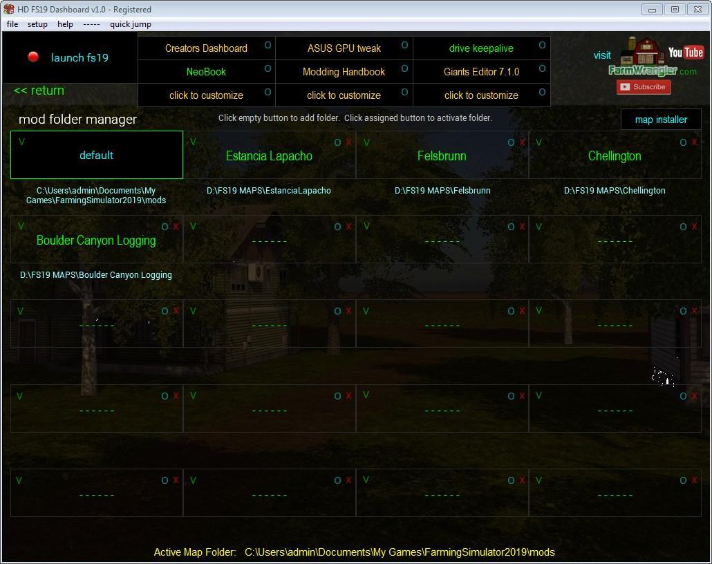
Task: Click the V icon on Chellington folder
Action: pos(538,142)
